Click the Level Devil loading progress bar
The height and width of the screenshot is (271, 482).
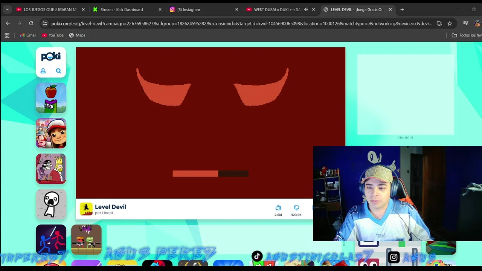point(210,174)
